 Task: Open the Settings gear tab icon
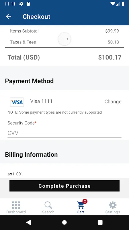pos(113,205)
